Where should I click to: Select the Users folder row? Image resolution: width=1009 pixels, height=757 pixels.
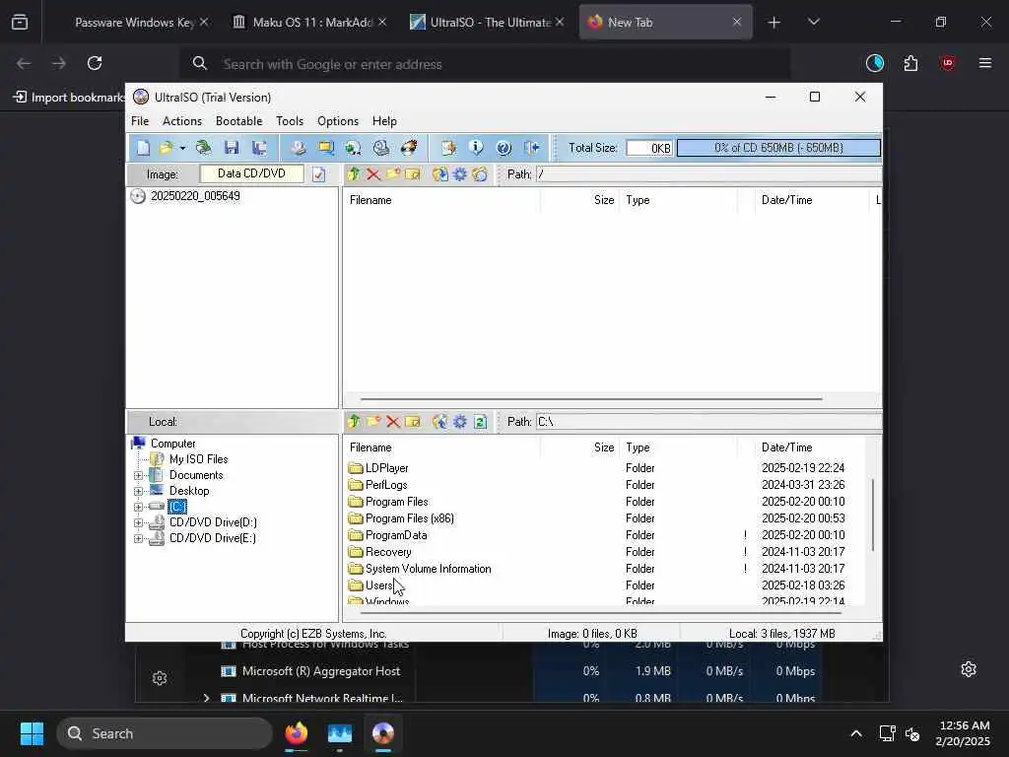pos(605,585)
